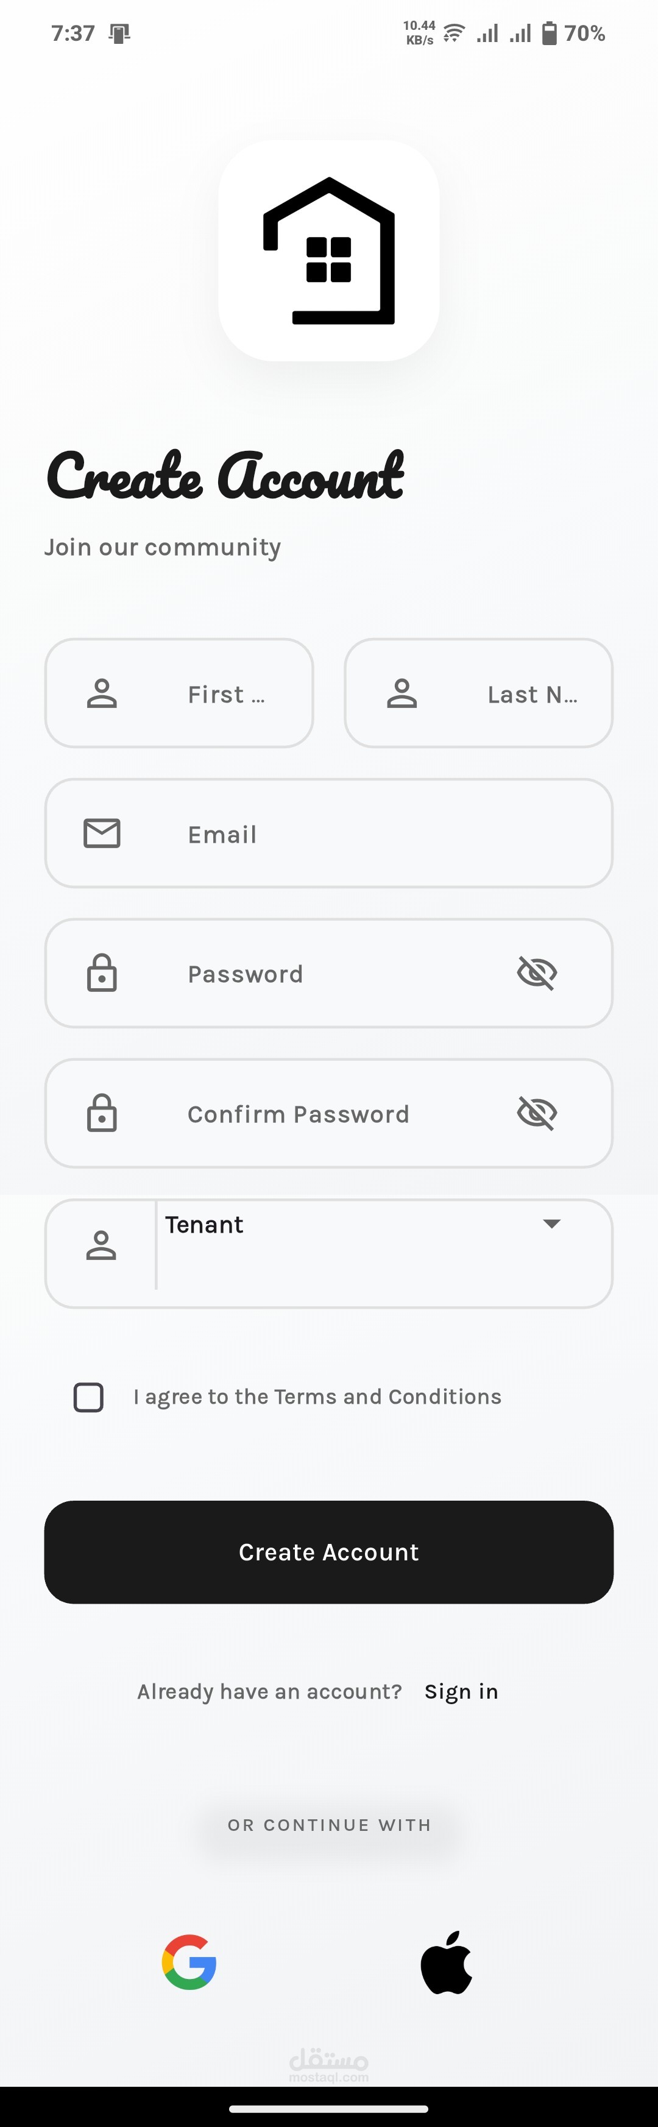This screenshot has height=2127, width=658.
Task: Show the Confirm Password field contents
Action: [537, 1113]
